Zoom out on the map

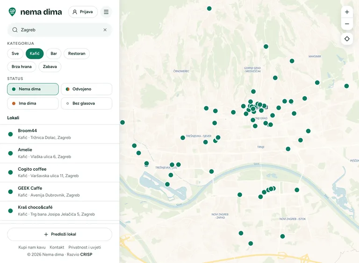(x=347, y=24)
